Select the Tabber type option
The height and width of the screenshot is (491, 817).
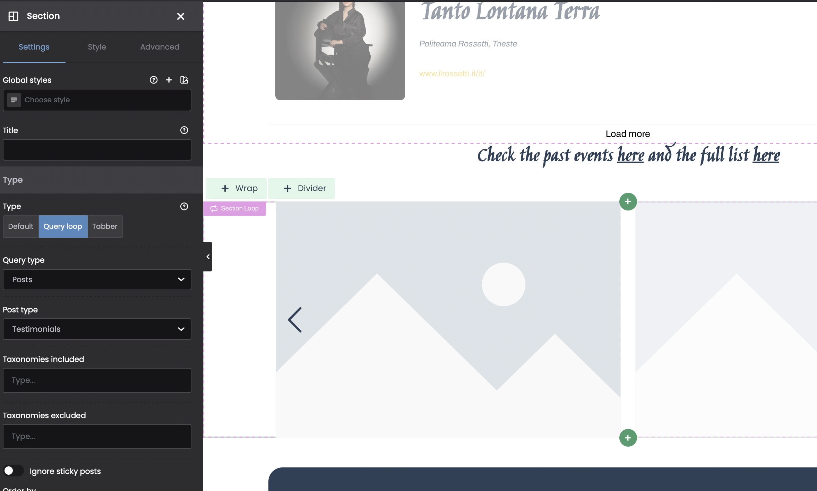click(105, 226)
